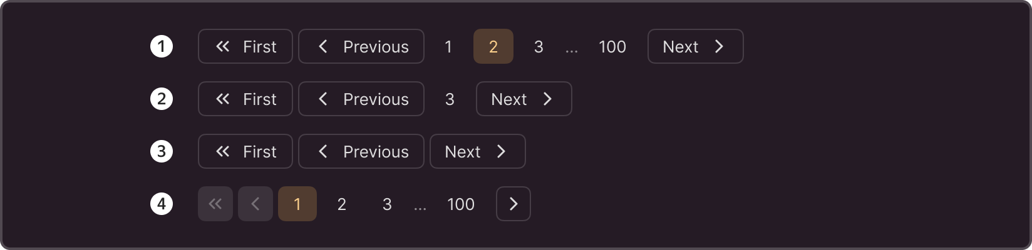Image resolution: width=1032 pixels, height=250 pixels.
Task: Click the First button in row 2
Action: (x=245, y=99)
